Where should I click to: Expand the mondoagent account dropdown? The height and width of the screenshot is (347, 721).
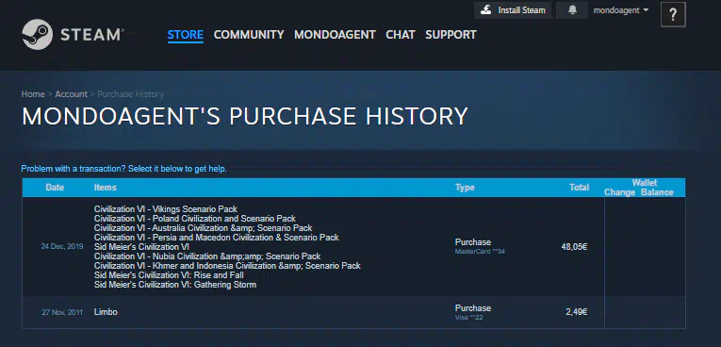tap(621, 10)
